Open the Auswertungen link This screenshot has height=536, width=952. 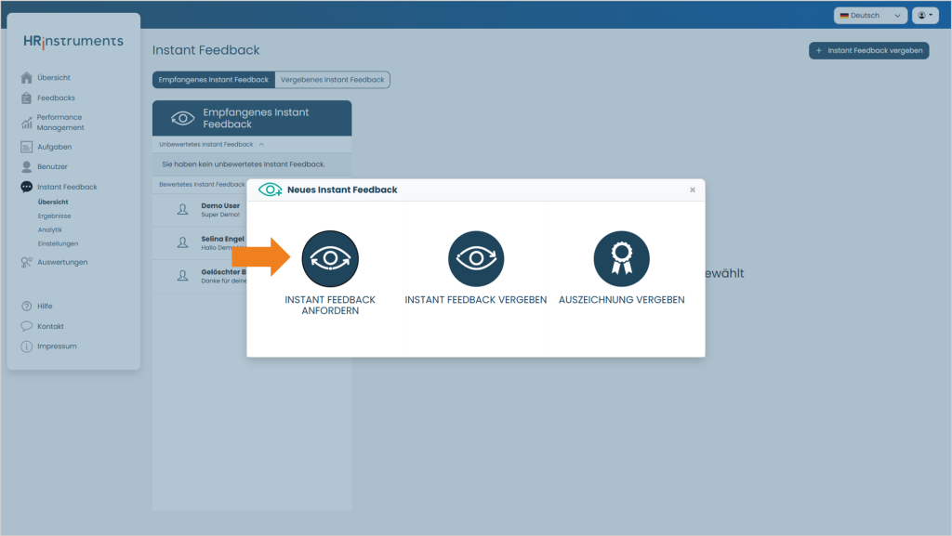coord(62,262)
